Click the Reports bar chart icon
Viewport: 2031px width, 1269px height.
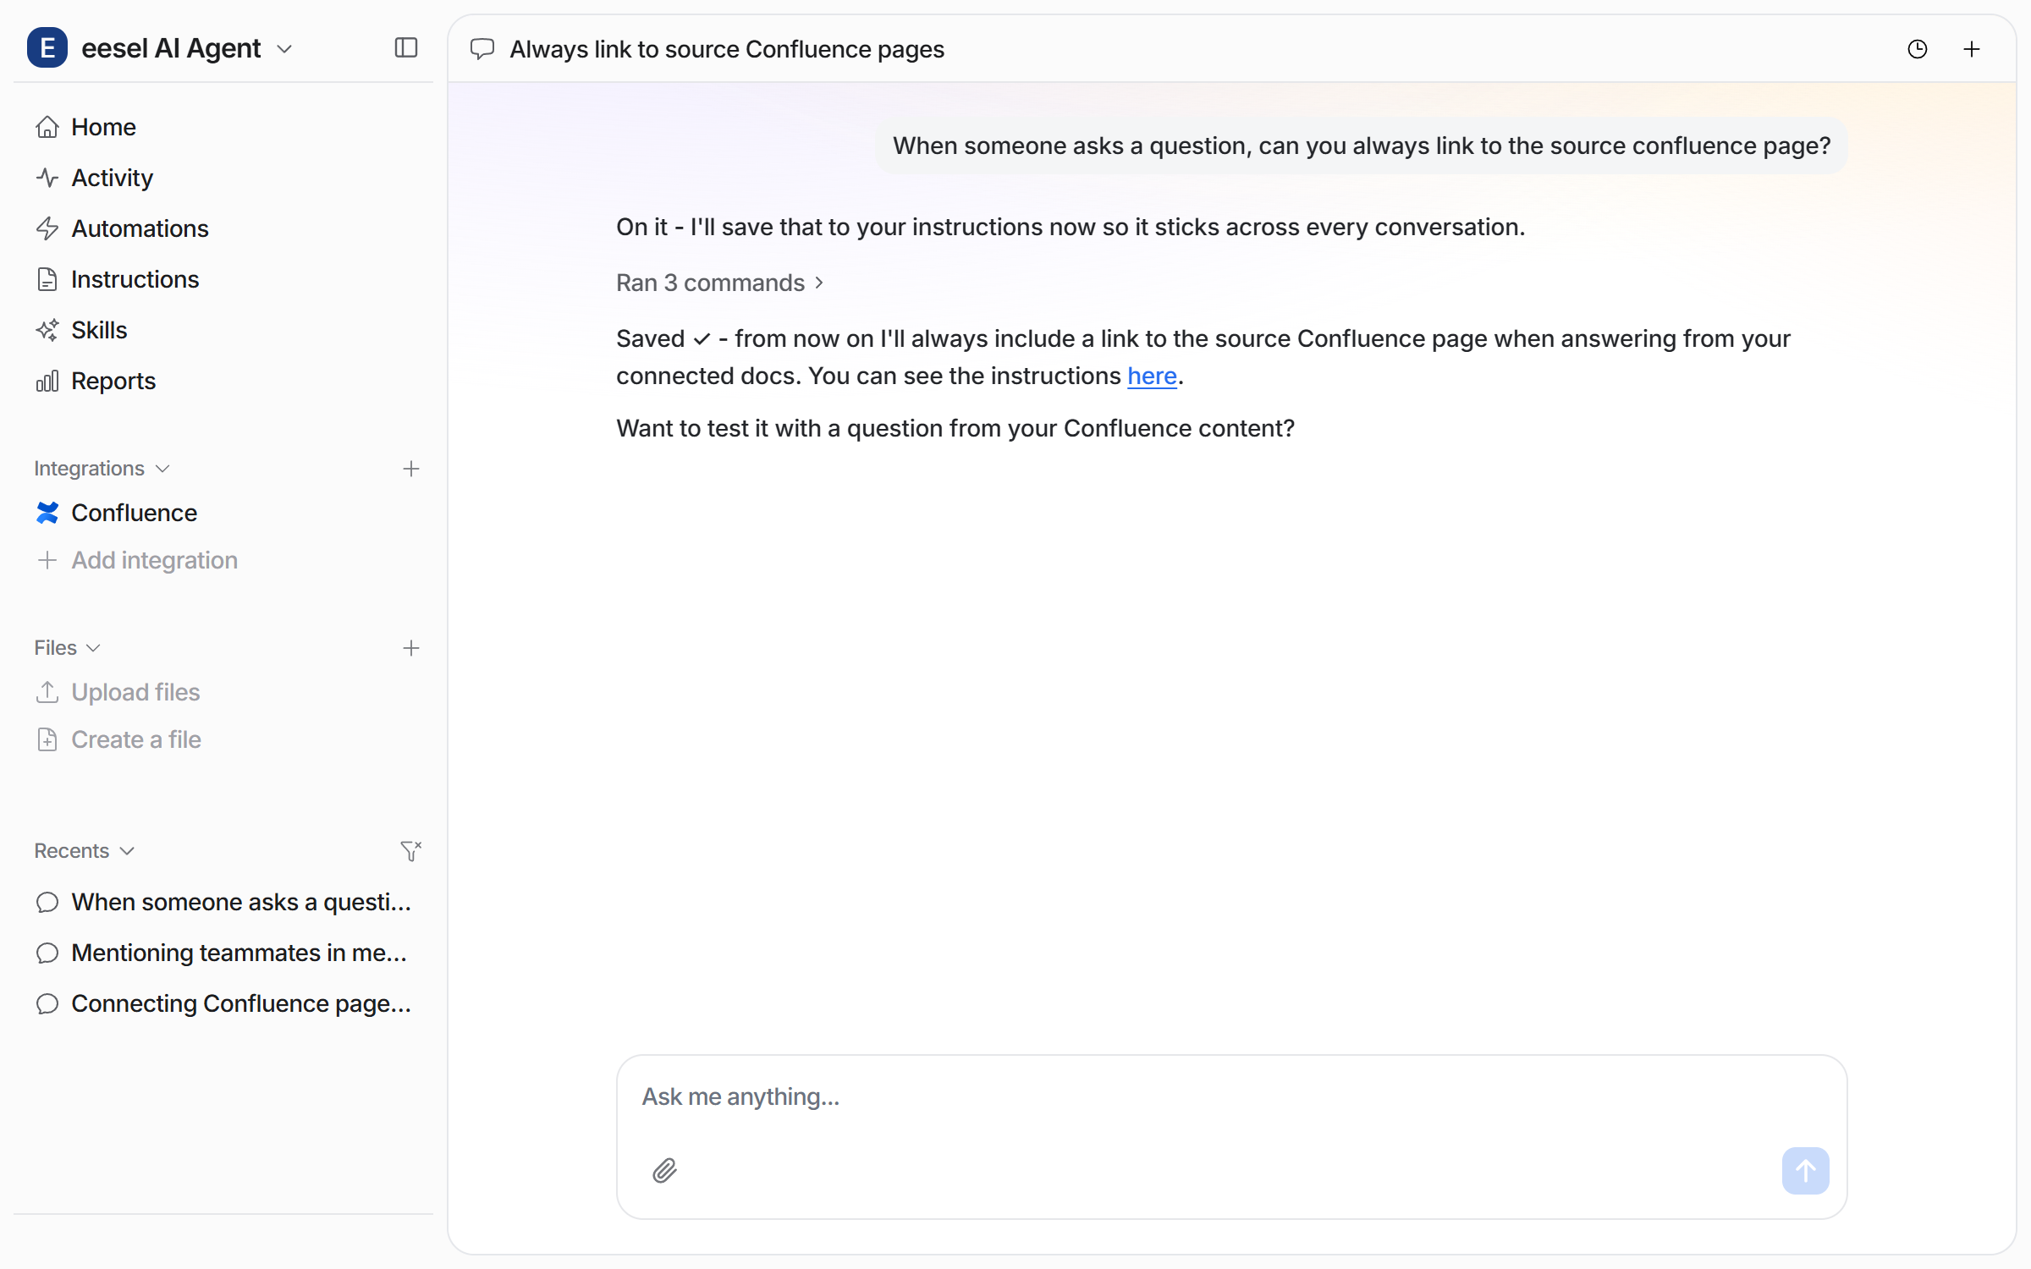coord(47,381)
